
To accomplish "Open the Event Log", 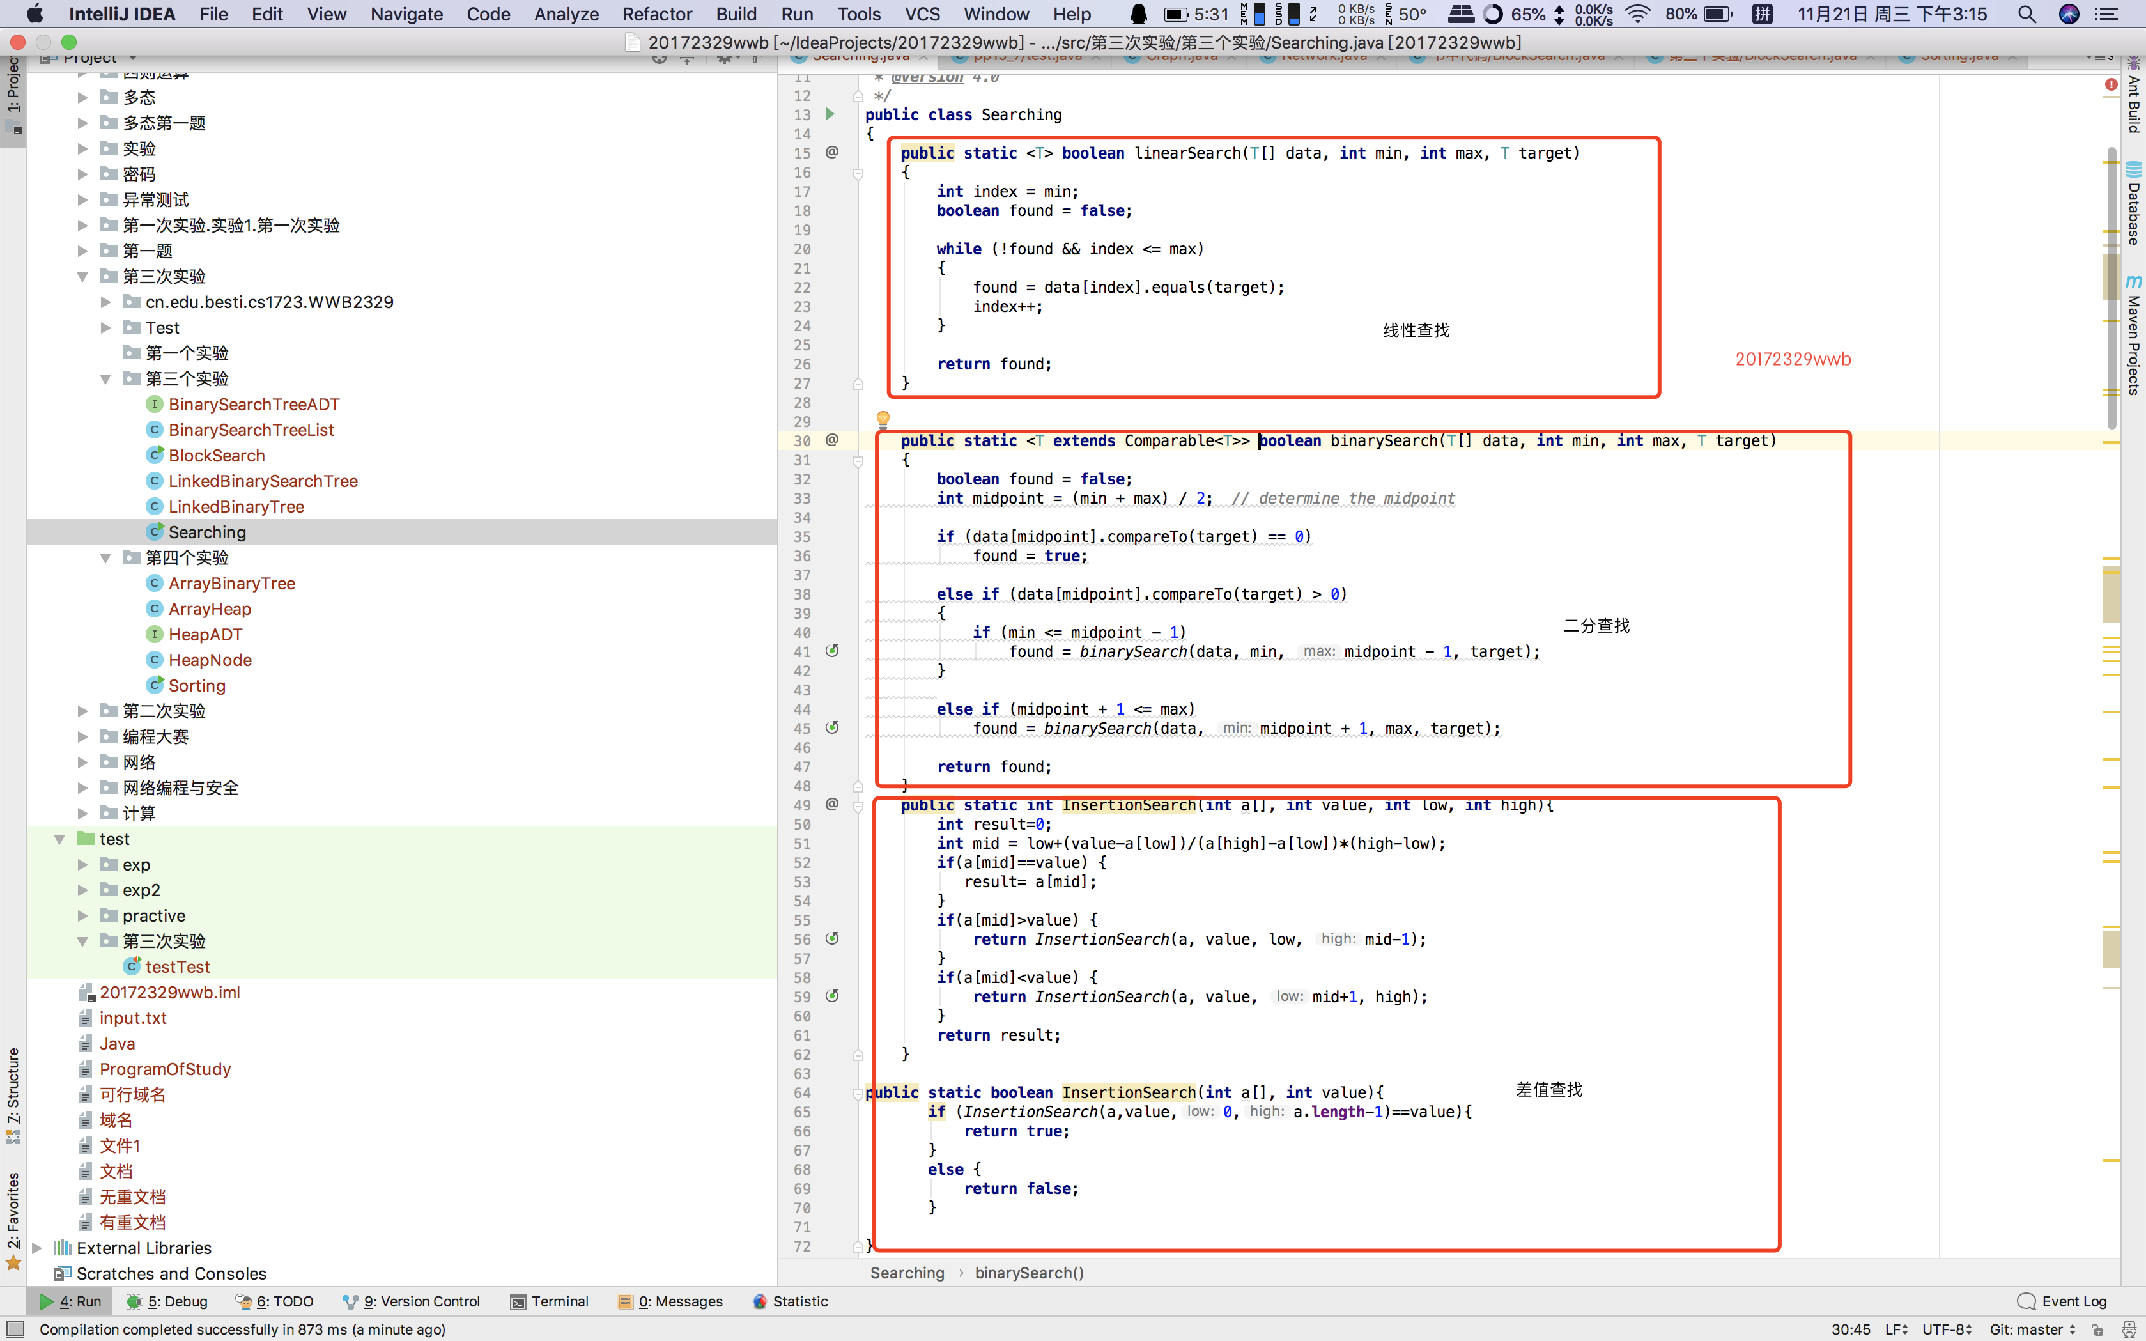I will pyautogui.click(x=2062, y=1301).
